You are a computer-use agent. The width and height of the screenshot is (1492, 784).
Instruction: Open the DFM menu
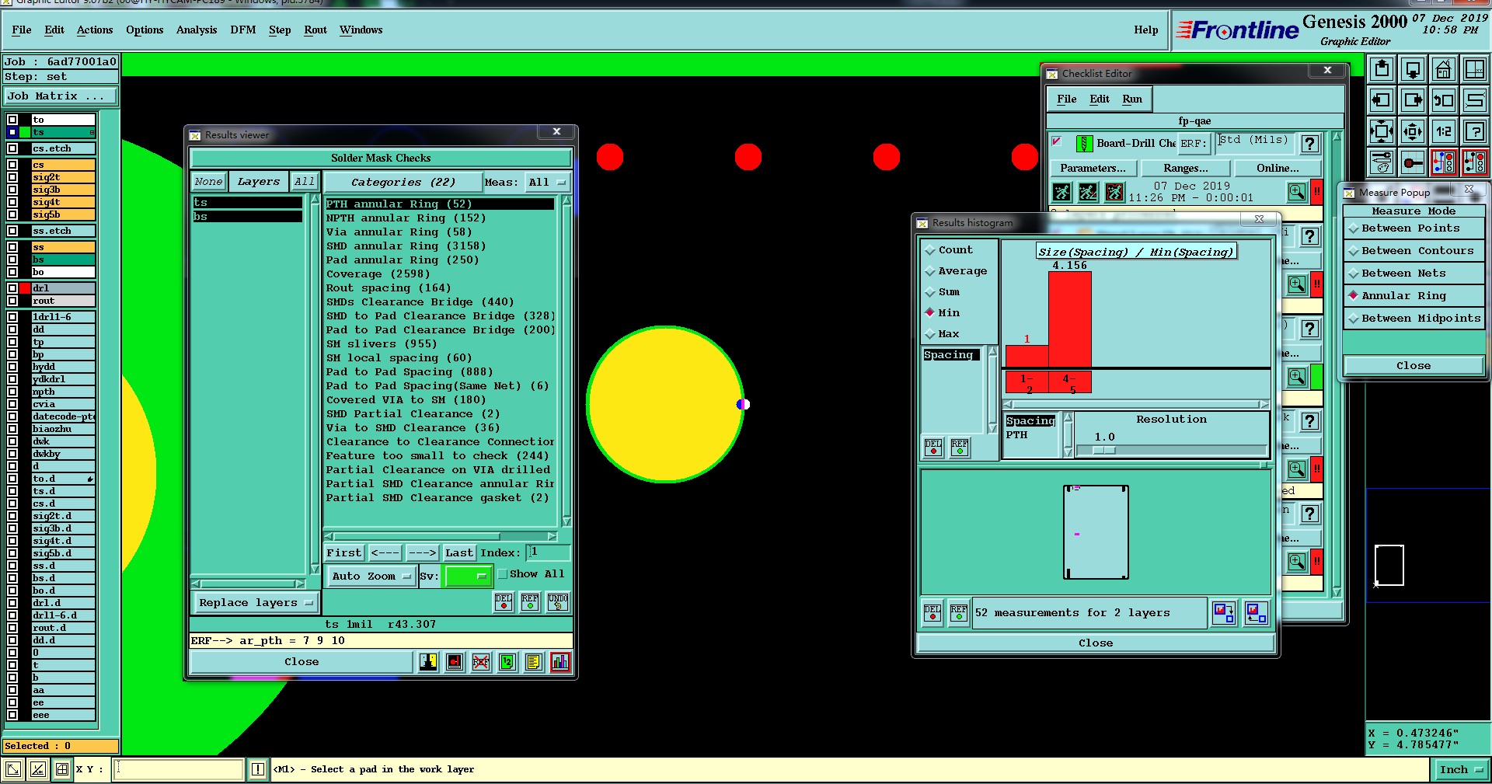[x=243, y=30]
